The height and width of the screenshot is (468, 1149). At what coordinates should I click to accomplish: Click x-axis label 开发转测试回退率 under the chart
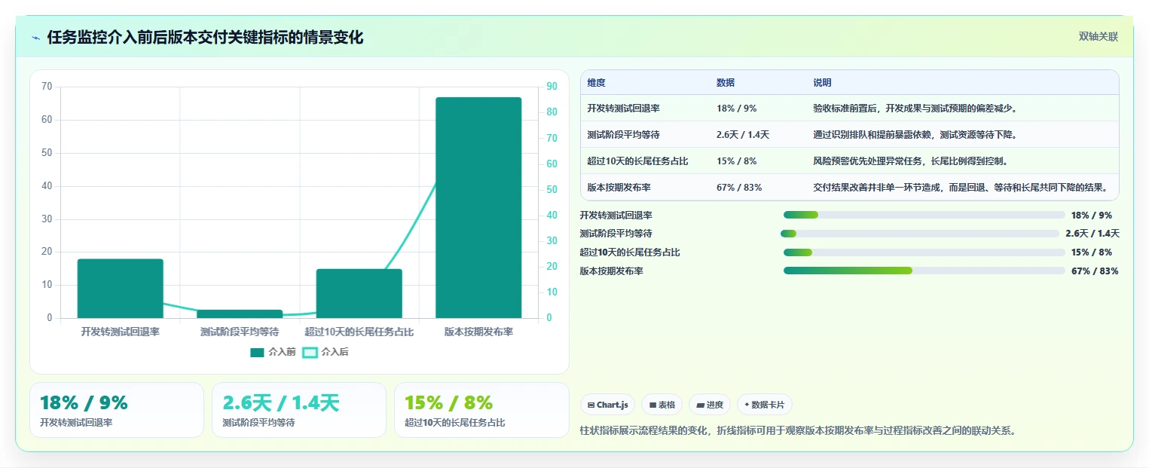pyautogui.click(x=121, y=332)
